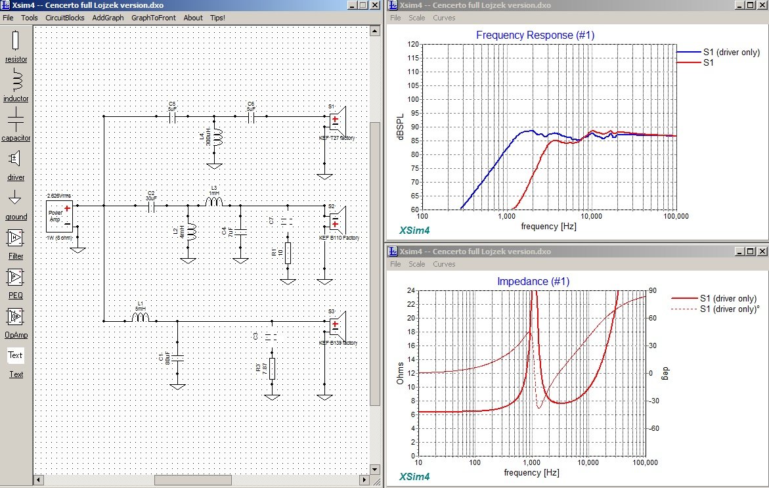Select the driver component icon
Screen dimensions: 769x488
tap(14, 158)
